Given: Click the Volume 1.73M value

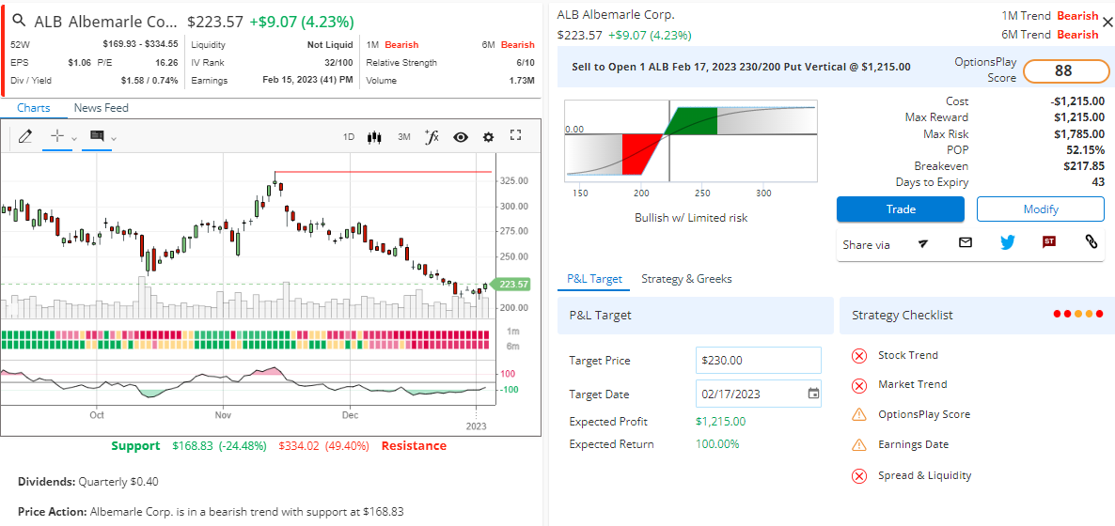Looking at the screenshot, I should pyautogui.click(x=522, y=81).
